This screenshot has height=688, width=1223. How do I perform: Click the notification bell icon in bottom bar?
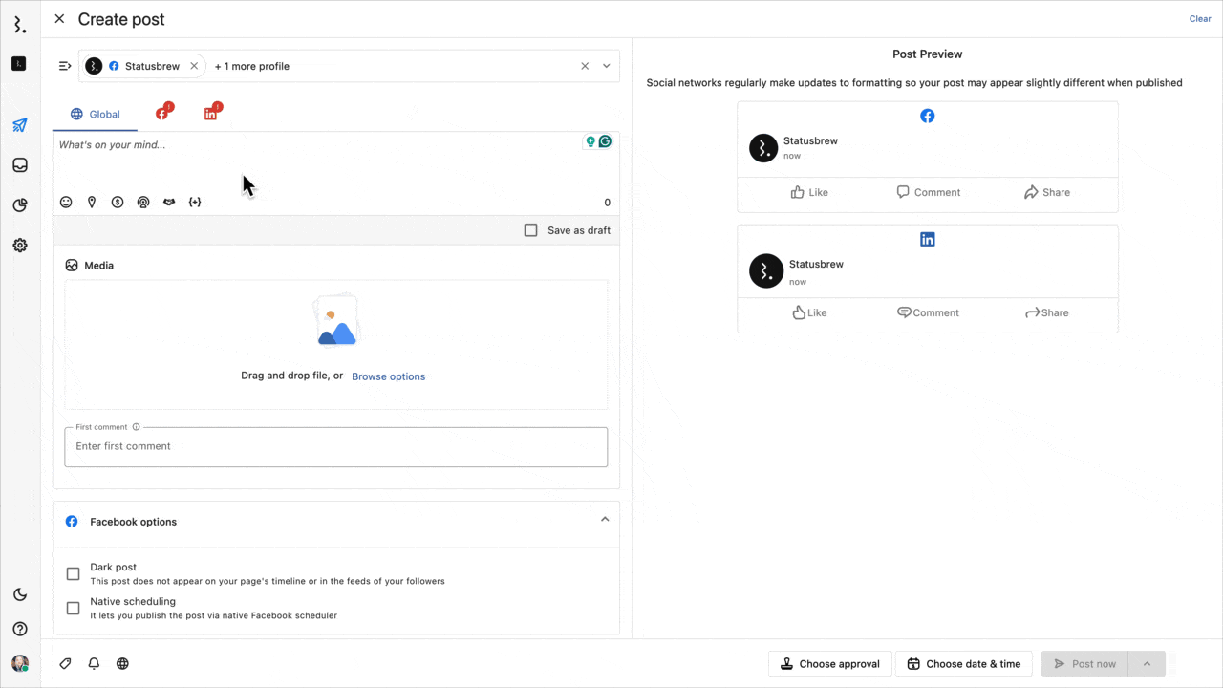[94, 663]
